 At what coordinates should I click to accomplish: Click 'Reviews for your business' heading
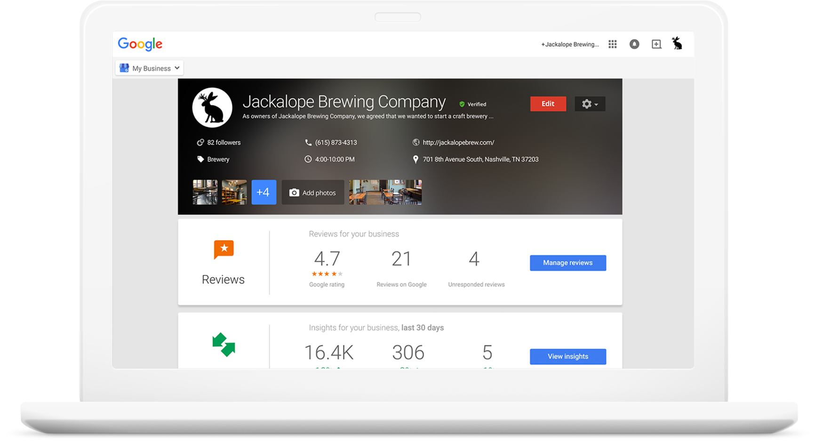[354, 234]
